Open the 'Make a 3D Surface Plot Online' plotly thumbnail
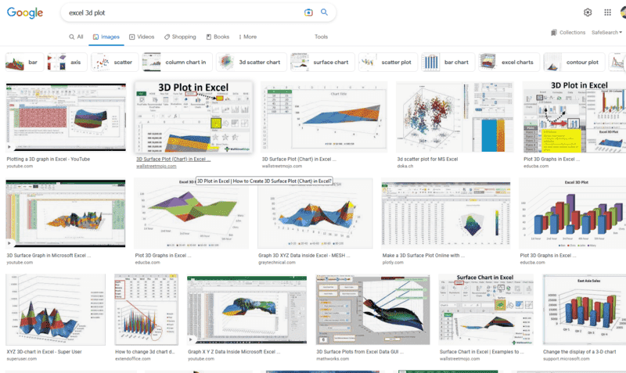Viewport: 626px width, 373px height. (x=445, y=213)
